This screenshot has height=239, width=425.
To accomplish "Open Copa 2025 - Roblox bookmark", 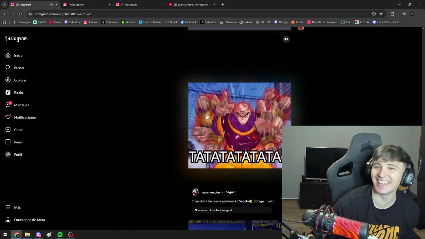I will coord(386,22).
